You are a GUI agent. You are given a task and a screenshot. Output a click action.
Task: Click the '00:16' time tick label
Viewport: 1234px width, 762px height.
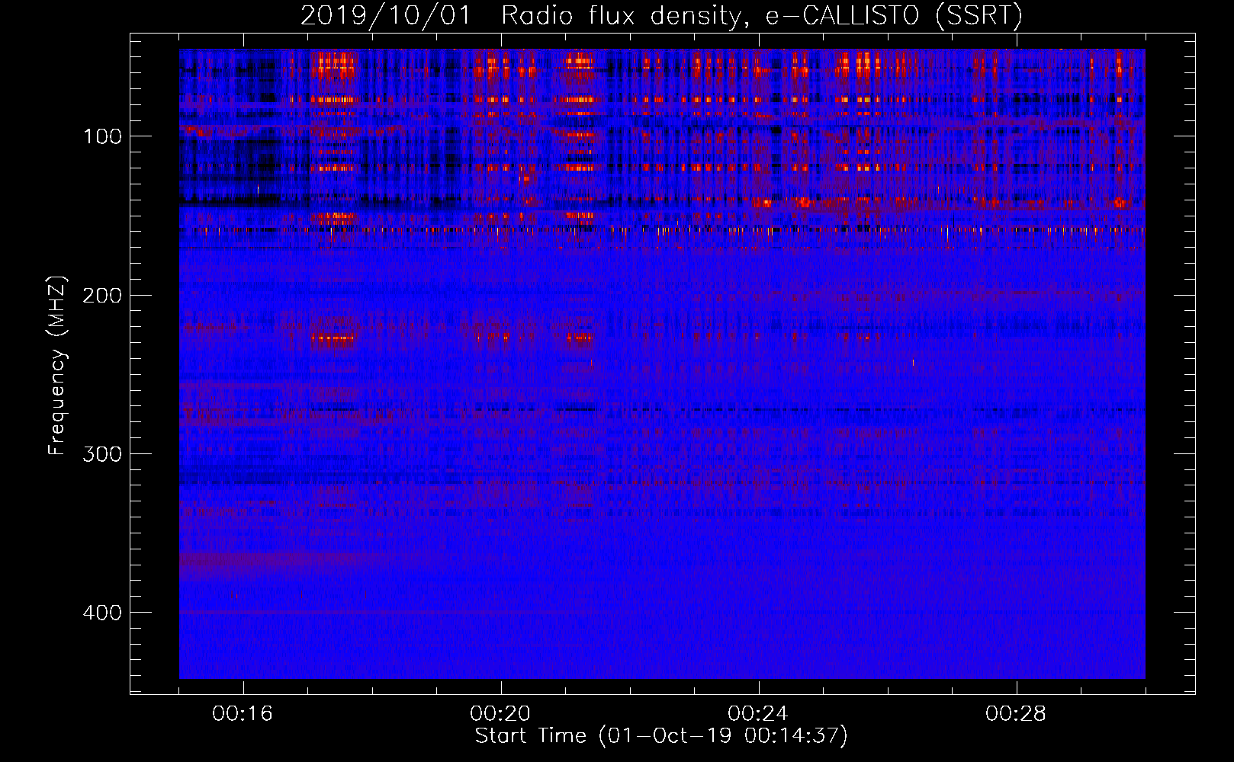coord(243,714)
